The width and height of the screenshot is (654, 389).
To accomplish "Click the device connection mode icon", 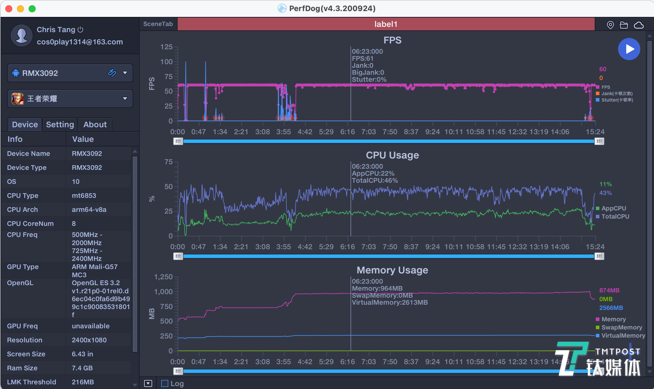I will (112, 73).
